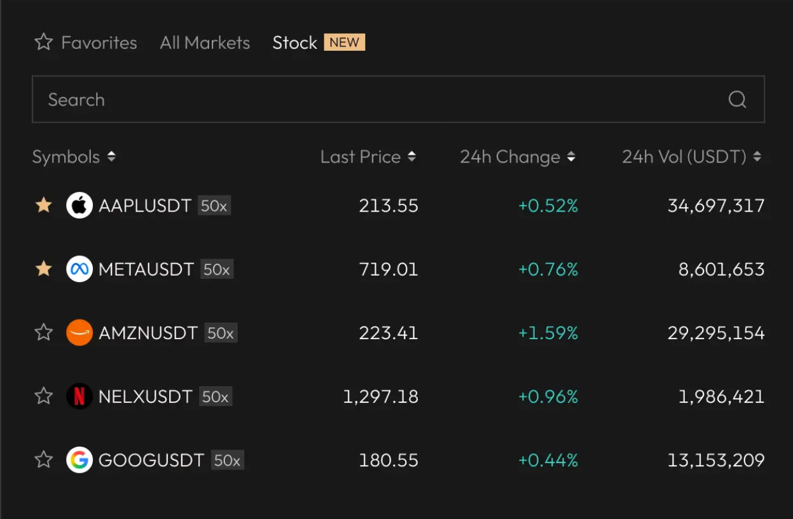Click the search magnifier icon

[x=736, y=99]
